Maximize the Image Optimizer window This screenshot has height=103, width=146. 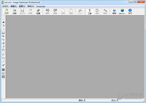tap(135, 2)
